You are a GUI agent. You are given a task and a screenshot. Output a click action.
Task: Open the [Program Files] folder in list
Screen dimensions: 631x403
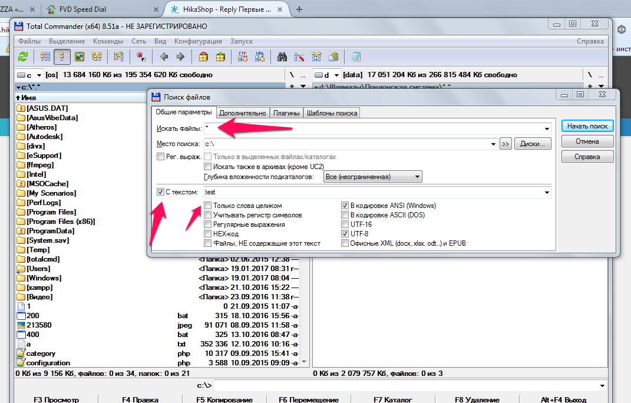click(51, 212)
